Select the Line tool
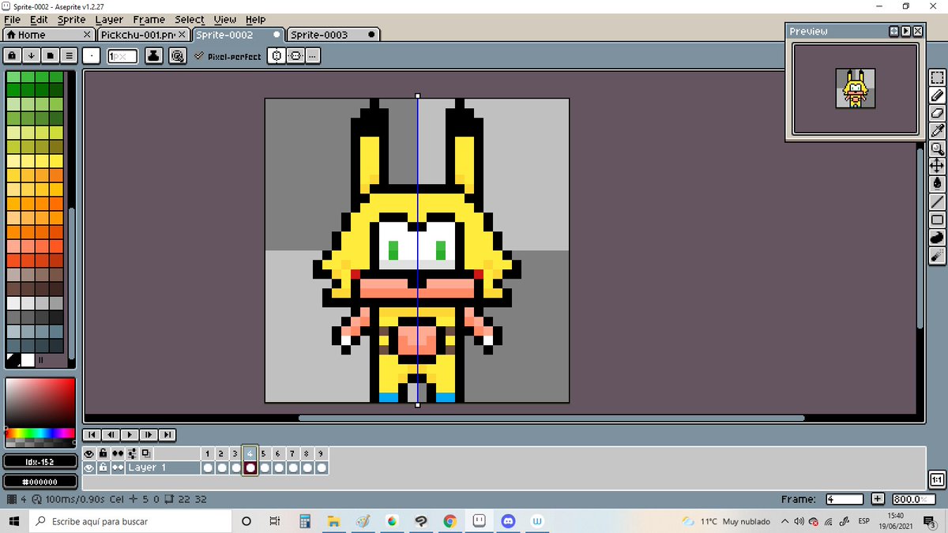The image size is (948, 533). pos(937,201)
